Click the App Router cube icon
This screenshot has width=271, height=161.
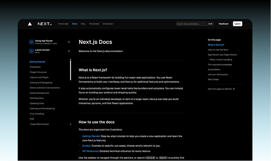[x=31, y=42]
